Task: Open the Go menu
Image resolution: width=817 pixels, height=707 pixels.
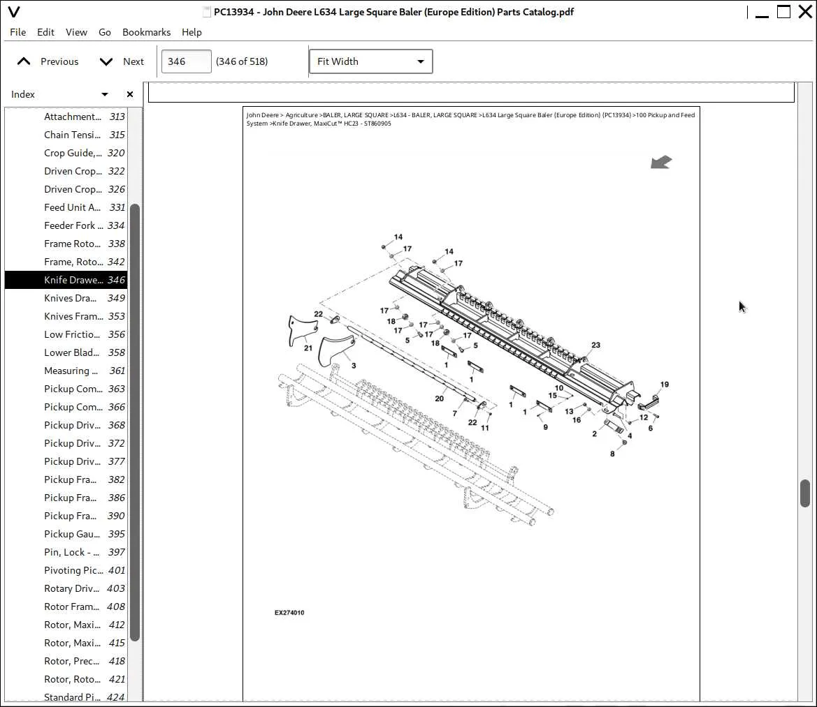Action: (105, 32)
